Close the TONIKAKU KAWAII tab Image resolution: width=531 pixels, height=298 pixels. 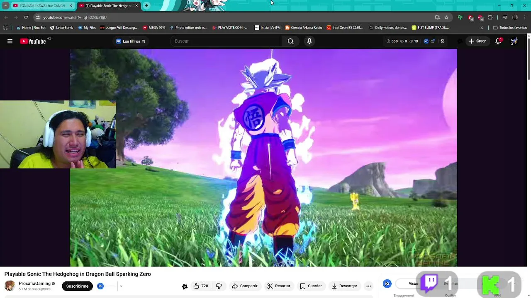point(71,6)
